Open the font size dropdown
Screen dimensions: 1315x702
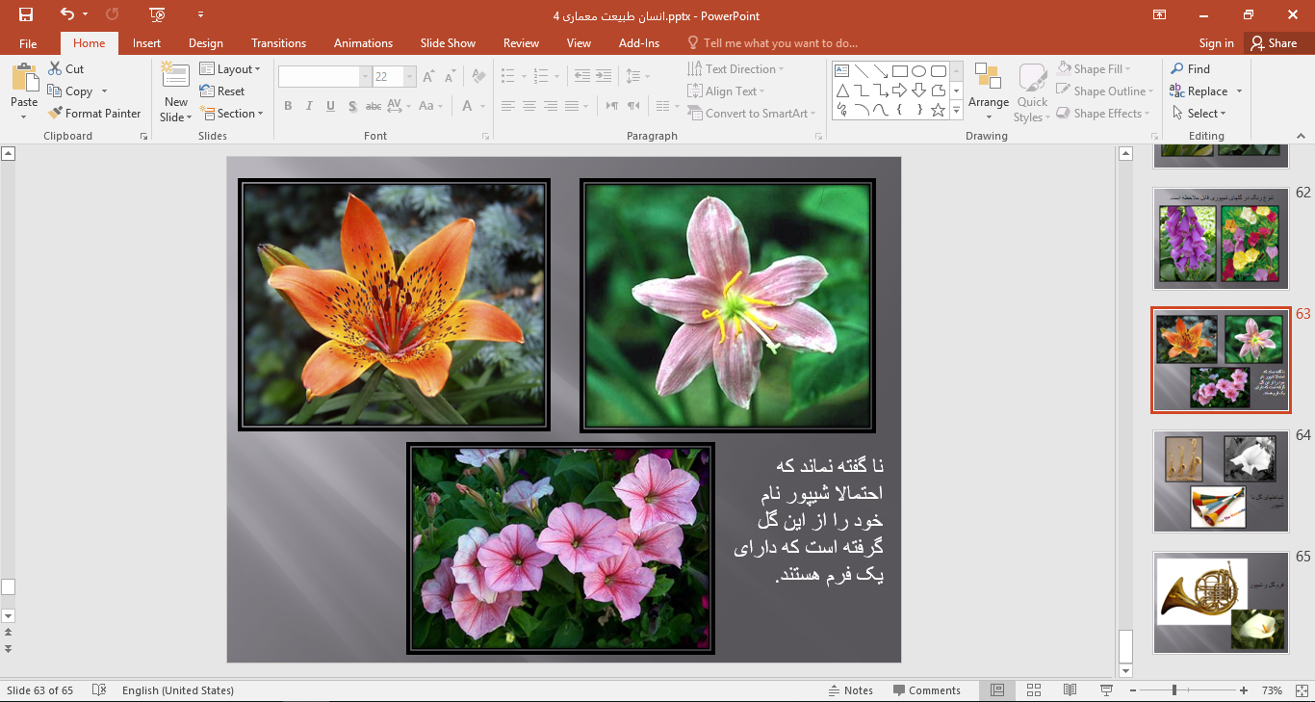pyautogui.click(x=410, y=77)
